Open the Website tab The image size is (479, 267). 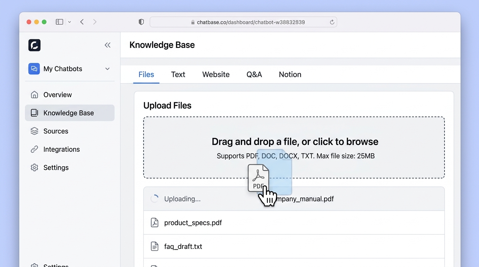point(216,74)
